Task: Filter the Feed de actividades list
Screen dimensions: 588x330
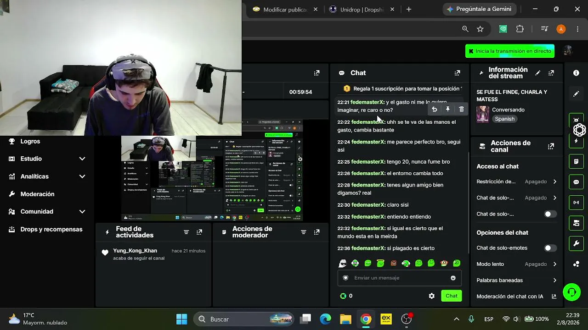Action: pos(186,232)
